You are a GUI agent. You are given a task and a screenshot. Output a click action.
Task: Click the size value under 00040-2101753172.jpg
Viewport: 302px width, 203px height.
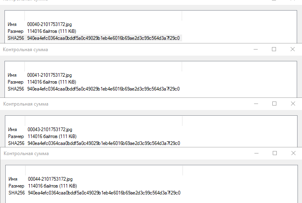(51, 31)
